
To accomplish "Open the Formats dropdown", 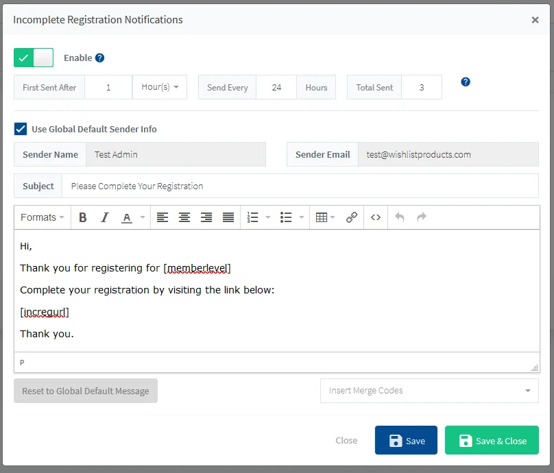I will 43,217.
